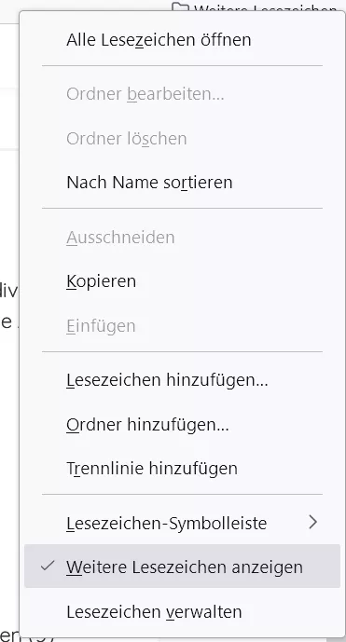Open the Lesezeichen-Symbolleiste submenu entry
The height and width of the screenshot is (642, 346).
pos(182,523)
